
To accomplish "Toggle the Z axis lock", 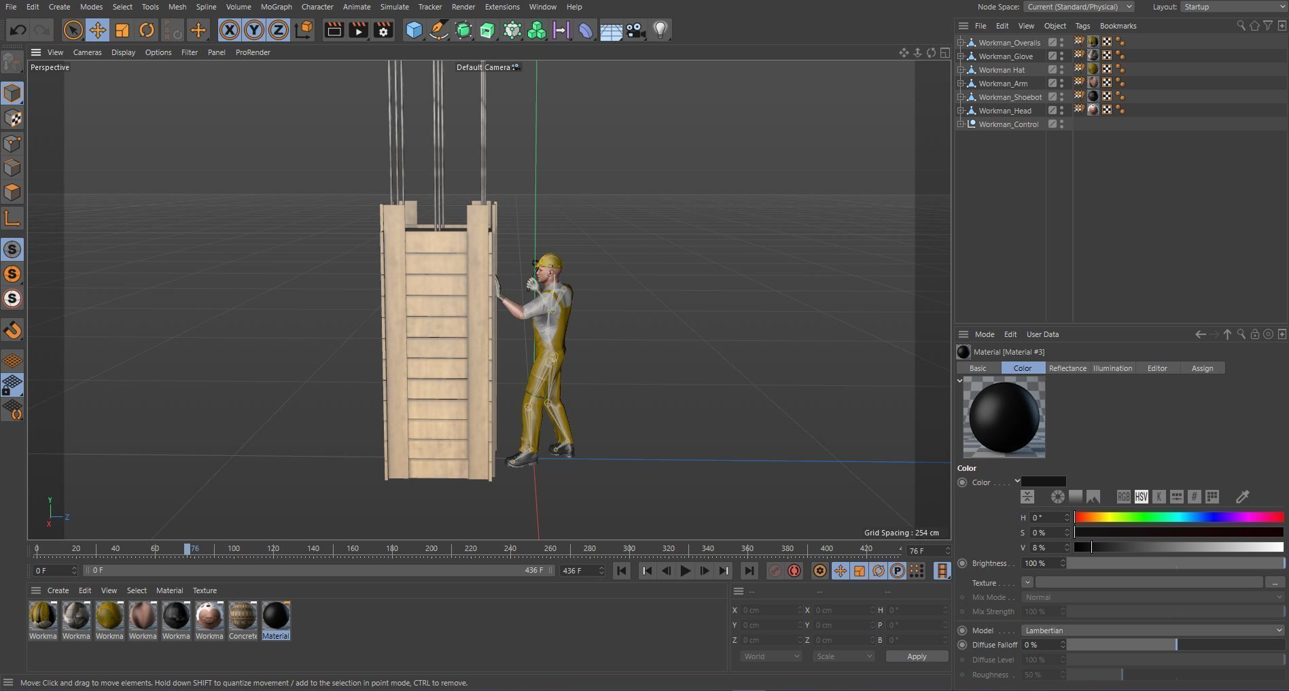I will coord(279,30).
